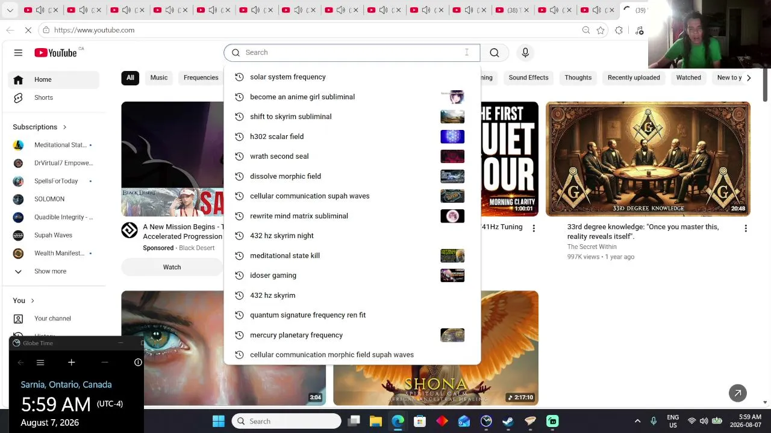The image size is (771, 433).
Task: Open Microsoft Store from the taskbar
Action: point(420,421)
